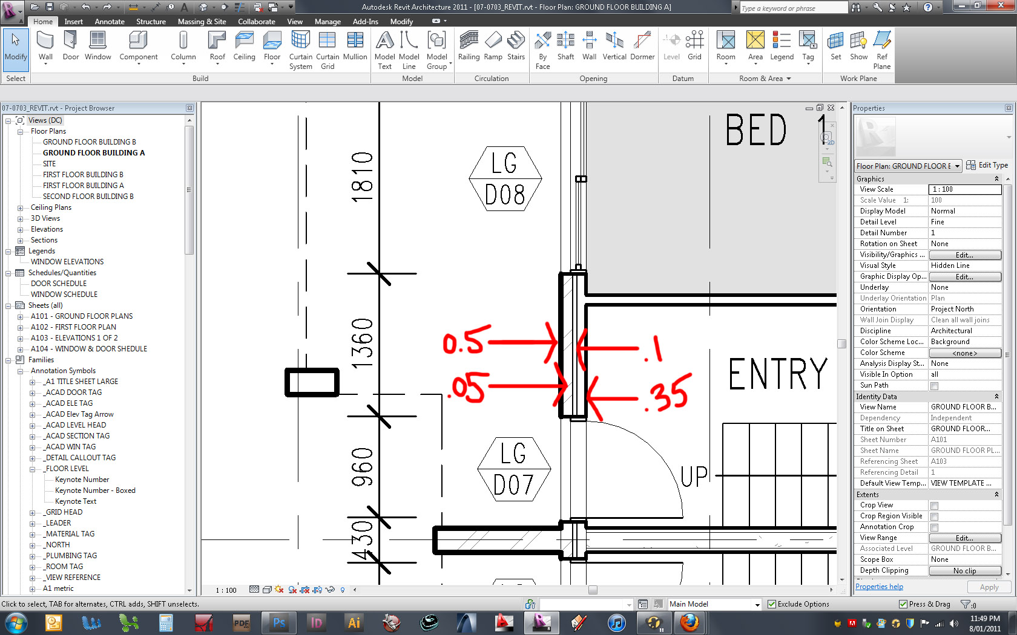Toggle the Sun Path checkbox
The height and width of the screenshot is (635, 1017).
point(934,386)
